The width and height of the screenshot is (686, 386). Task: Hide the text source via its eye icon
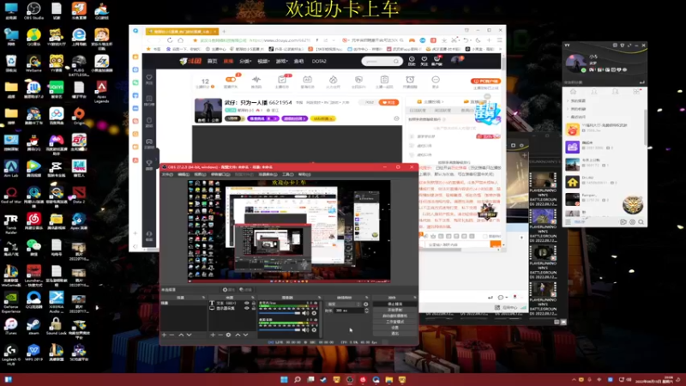tap(247, 303)
